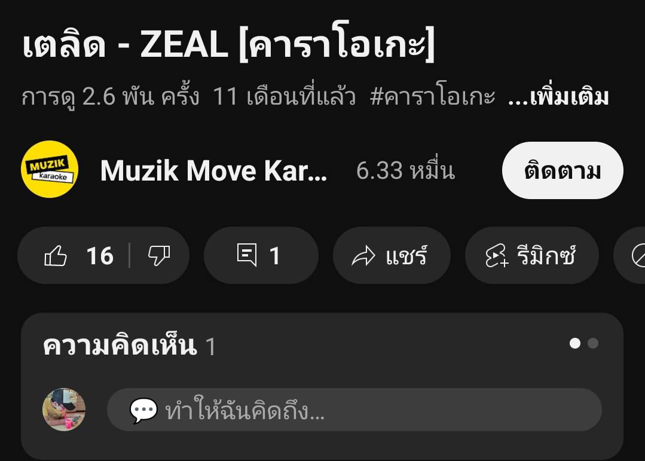Image resolution: width=645 pixels, height=461 pixels.
Task: Tap the user profile picture beside comment box
Action: (64, 410)
